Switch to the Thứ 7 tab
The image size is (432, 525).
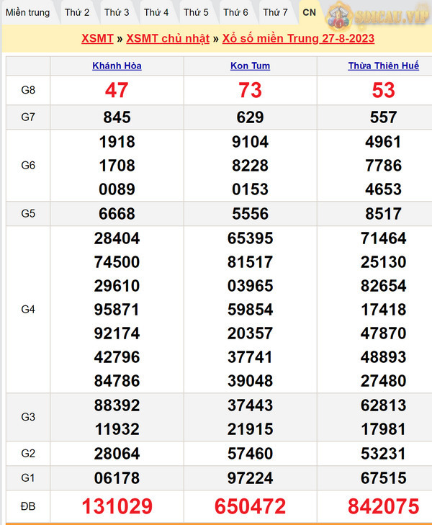(x=275, y=12)
